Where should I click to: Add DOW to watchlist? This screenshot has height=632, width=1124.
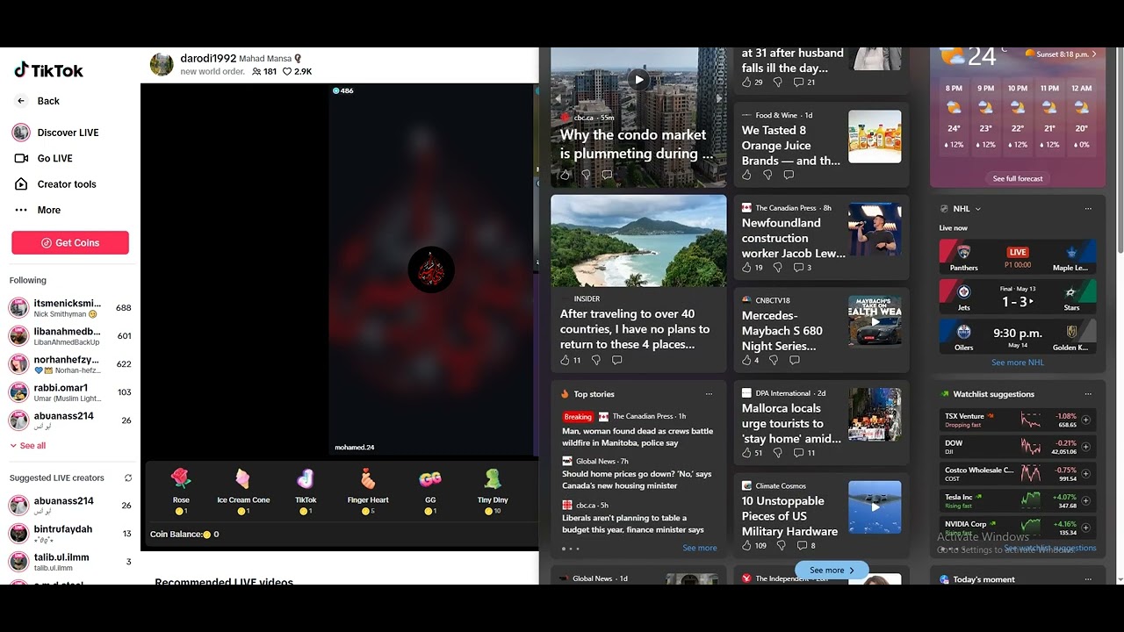click(x=1086, y=447)
